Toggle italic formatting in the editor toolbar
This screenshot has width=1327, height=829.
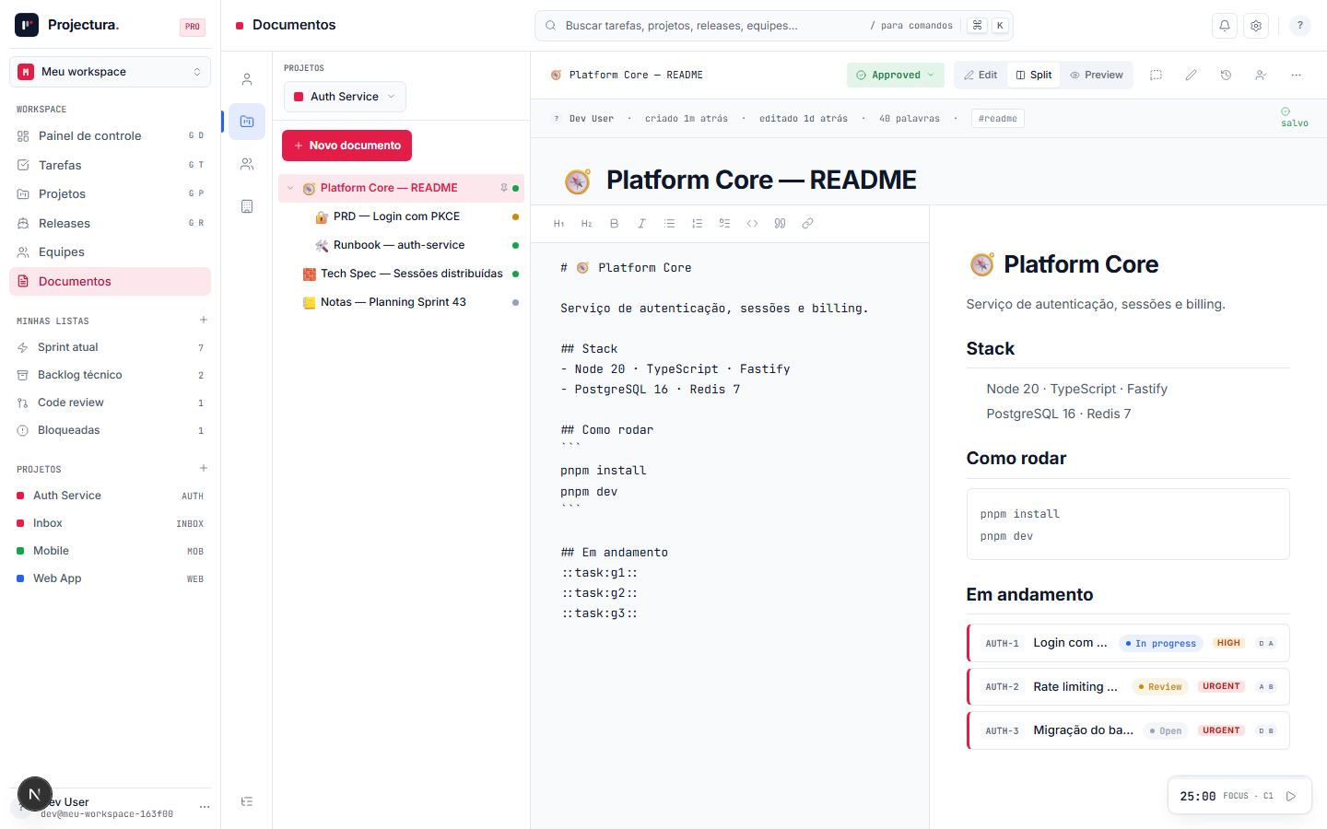pyautogui.click(x=641, y=224)
